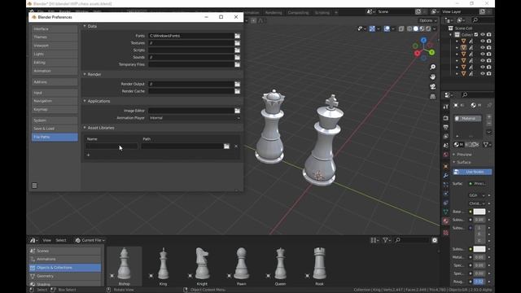The image size is (521, 293).
Task: Open Animation Player dropdown
Action: click(195, 118)
